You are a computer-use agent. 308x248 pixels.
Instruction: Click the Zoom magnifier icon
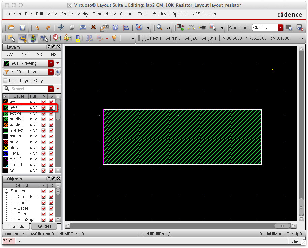(x=159, y=28)
